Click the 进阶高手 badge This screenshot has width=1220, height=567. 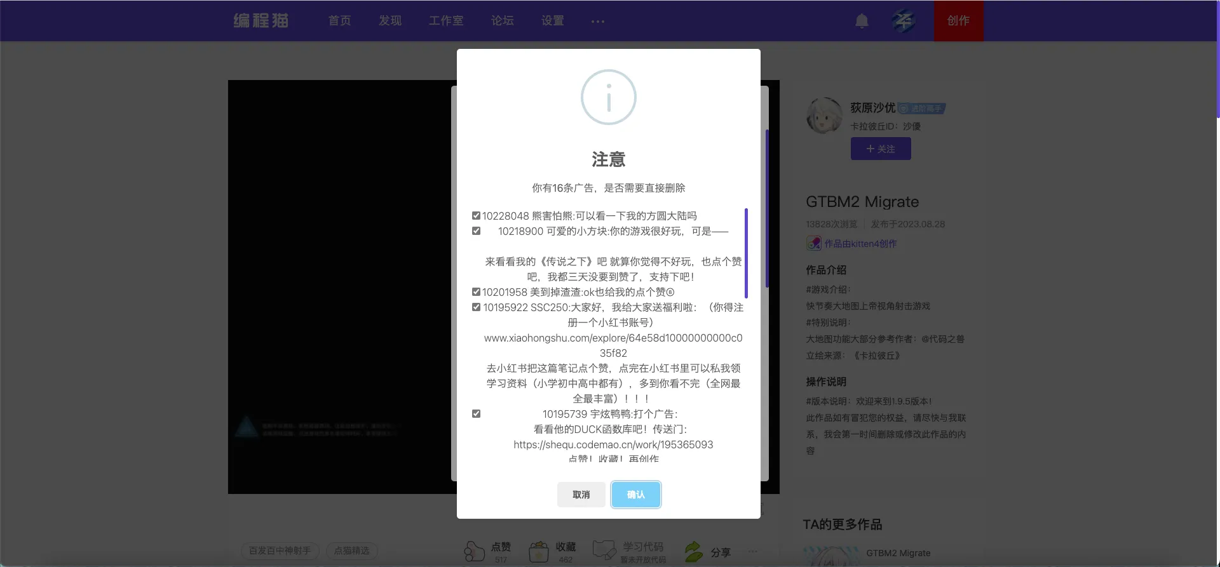(x=921, y=109)
